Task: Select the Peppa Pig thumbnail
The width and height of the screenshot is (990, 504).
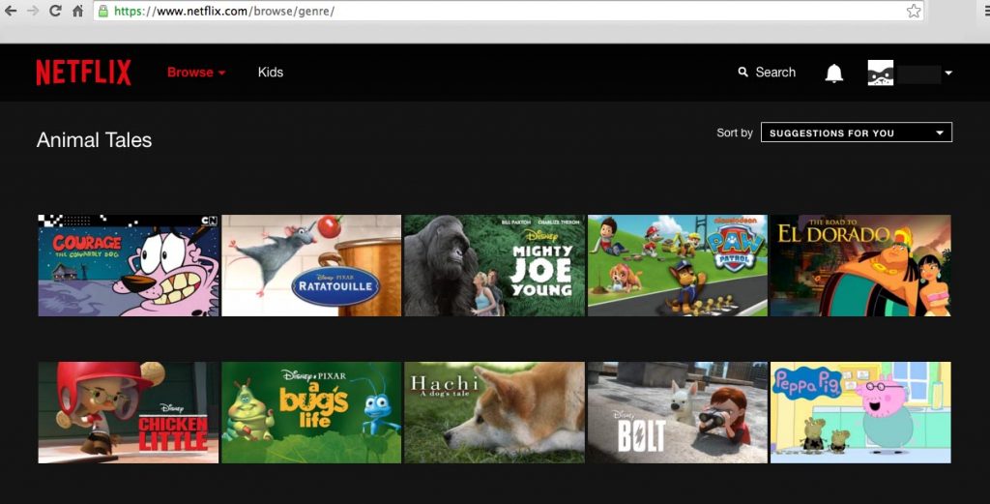Action: [x=860, y=412]
